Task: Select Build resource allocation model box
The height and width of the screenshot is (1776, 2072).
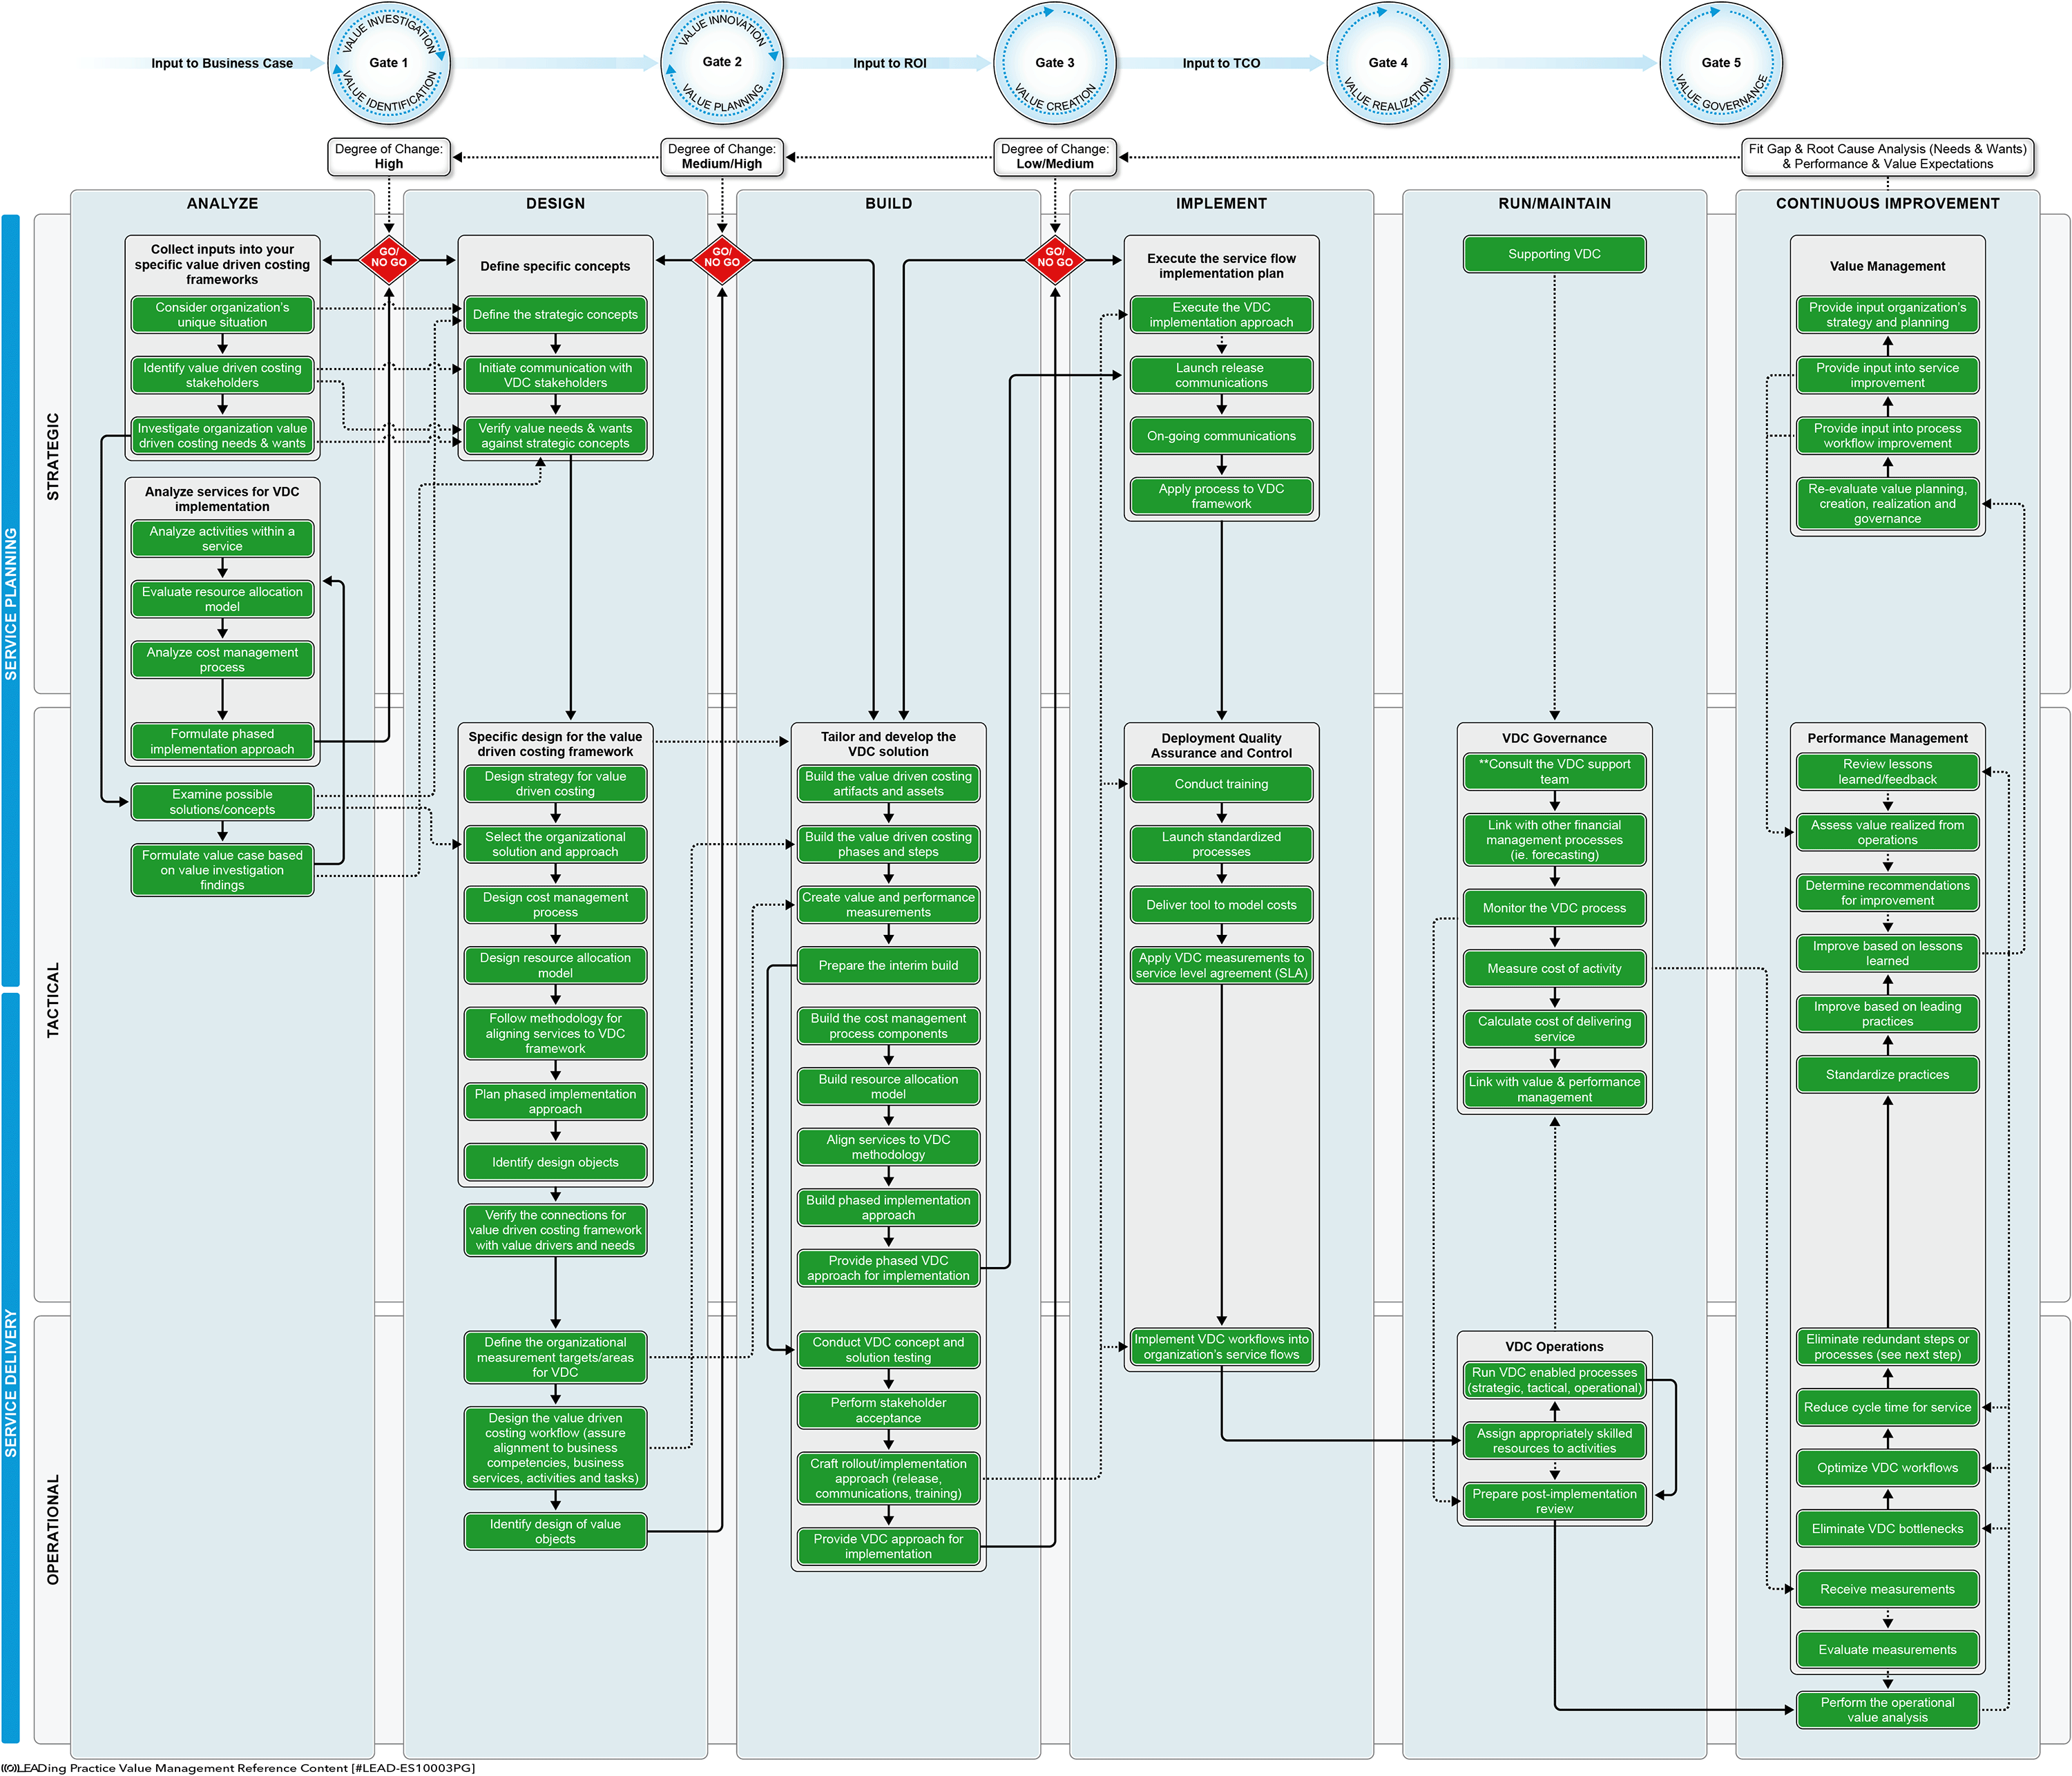Action: (x=888, y=1087)
